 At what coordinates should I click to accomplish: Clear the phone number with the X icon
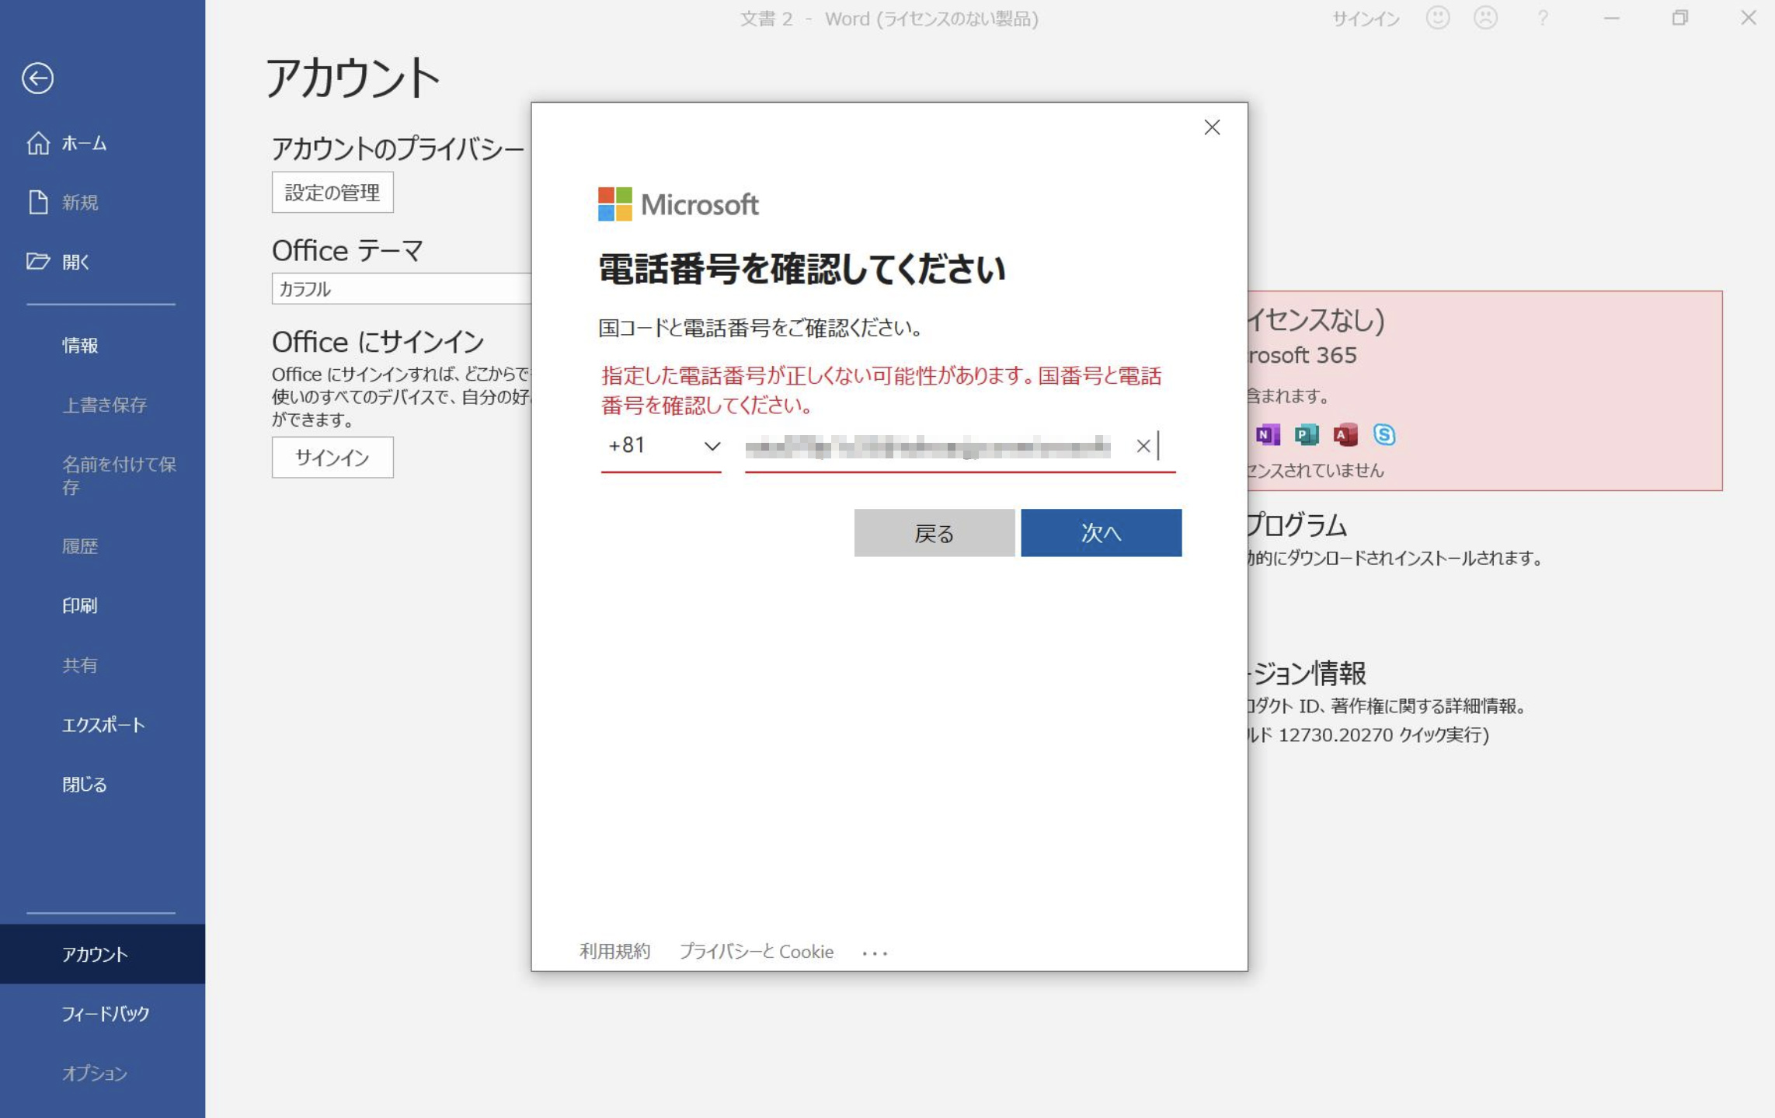(1143, 447)
